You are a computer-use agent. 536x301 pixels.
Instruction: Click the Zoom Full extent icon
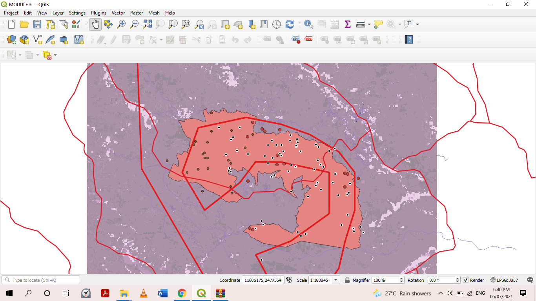coord(147,24)
